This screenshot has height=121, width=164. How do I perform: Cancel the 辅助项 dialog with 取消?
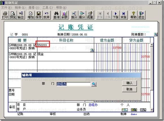(x=130, y=89)
